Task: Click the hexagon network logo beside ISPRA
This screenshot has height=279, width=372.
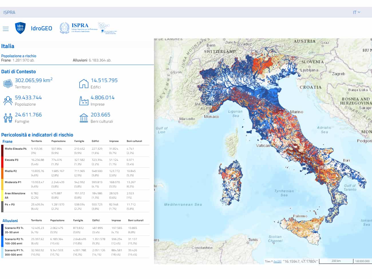Action: 108,28
